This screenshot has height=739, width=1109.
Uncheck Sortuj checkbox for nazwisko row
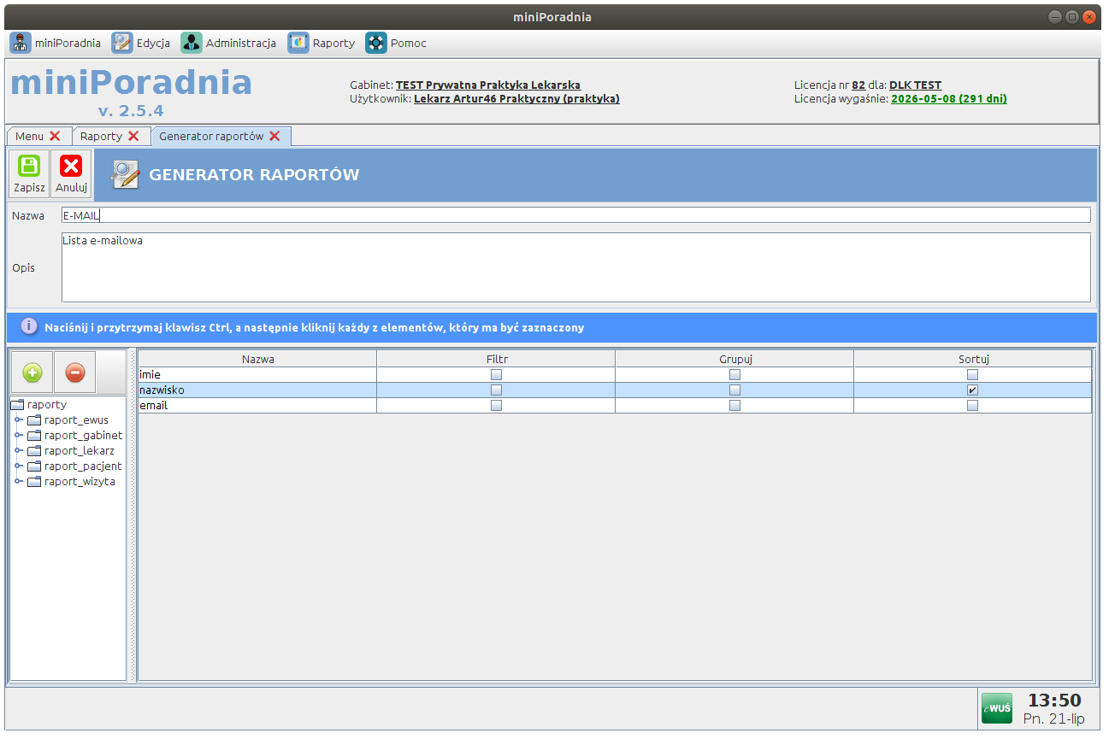coord(972,390)
